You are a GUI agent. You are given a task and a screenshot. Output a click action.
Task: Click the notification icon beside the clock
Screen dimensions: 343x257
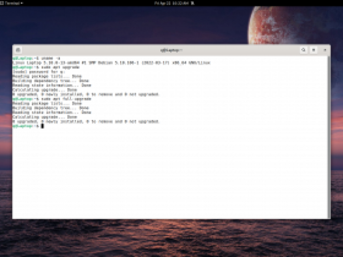click(x=192, y=3)
